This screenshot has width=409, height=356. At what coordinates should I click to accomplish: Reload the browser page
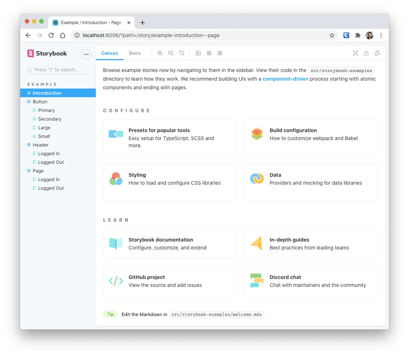point(51,36)
